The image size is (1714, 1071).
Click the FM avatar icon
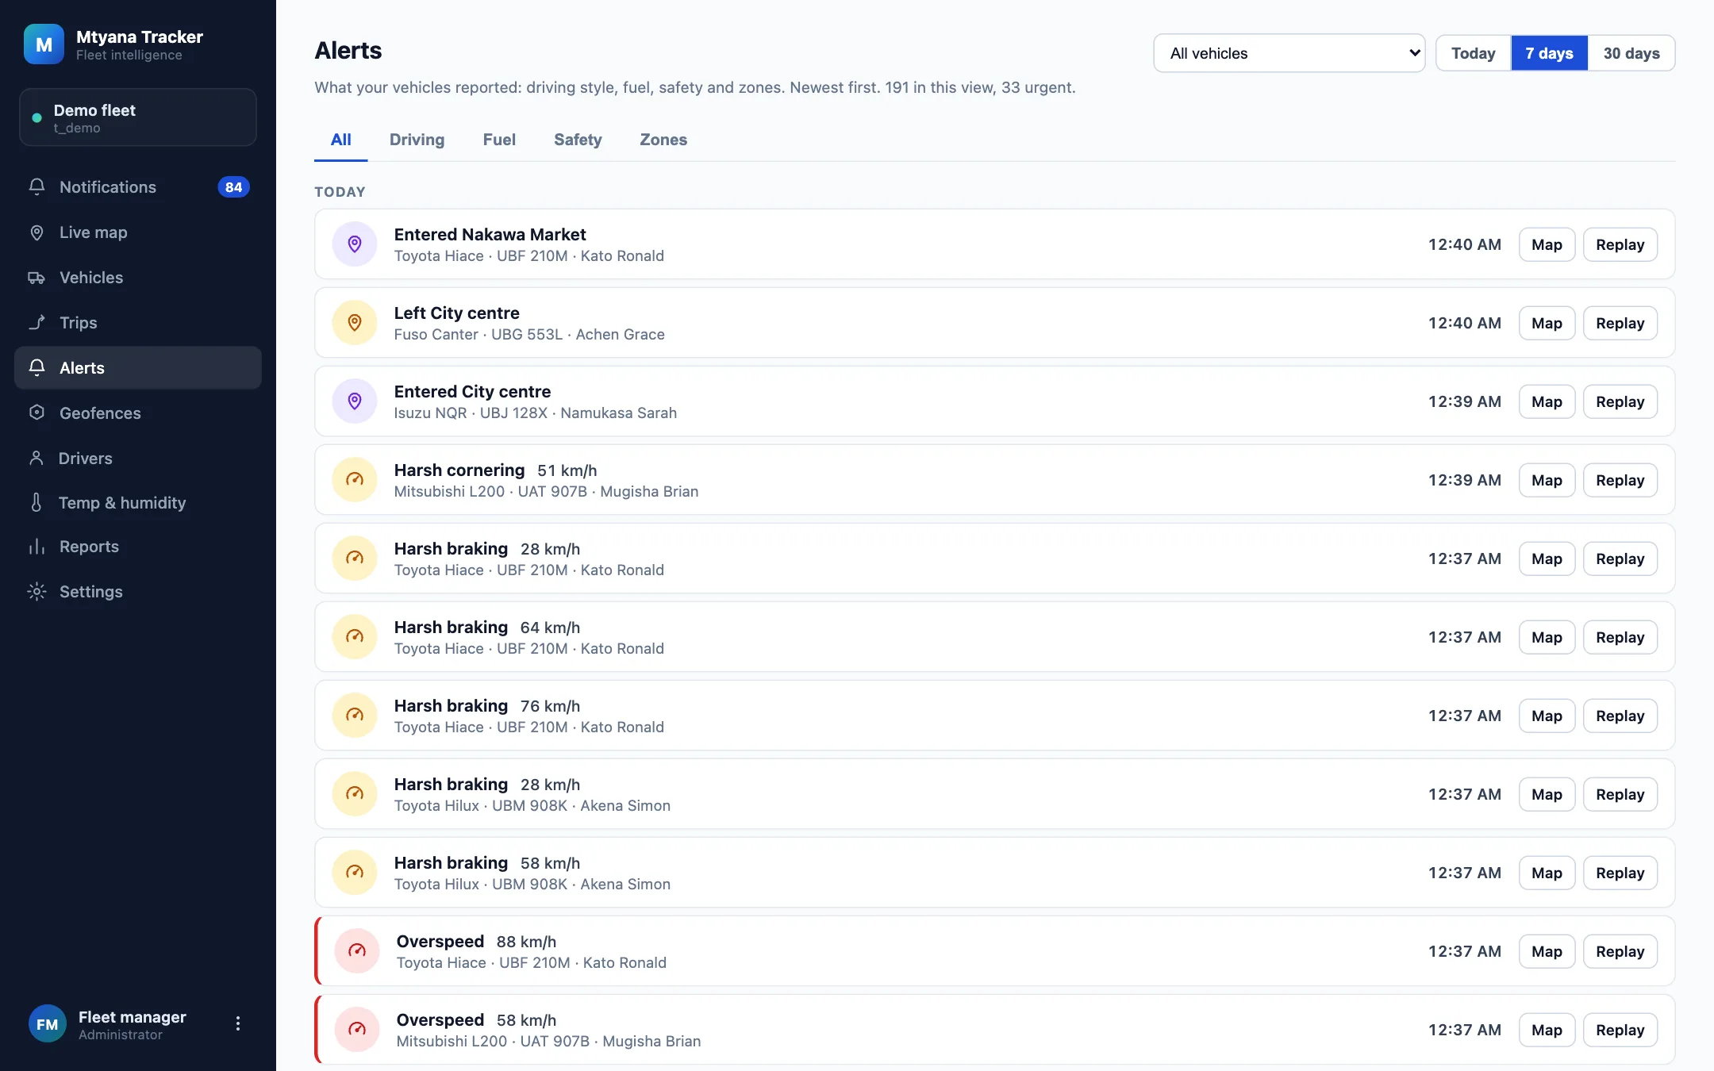pyautogui.click(x=47, y=1024)
